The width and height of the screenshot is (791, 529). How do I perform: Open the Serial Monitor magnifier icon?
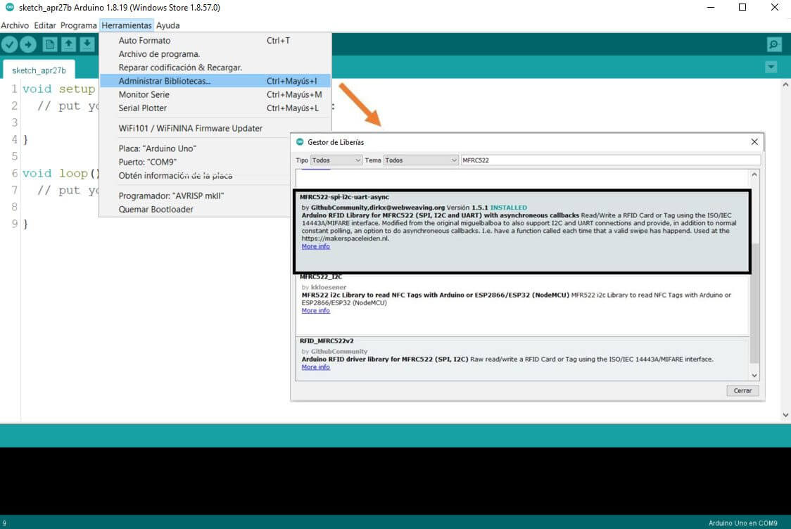click(x=774, y=45)
